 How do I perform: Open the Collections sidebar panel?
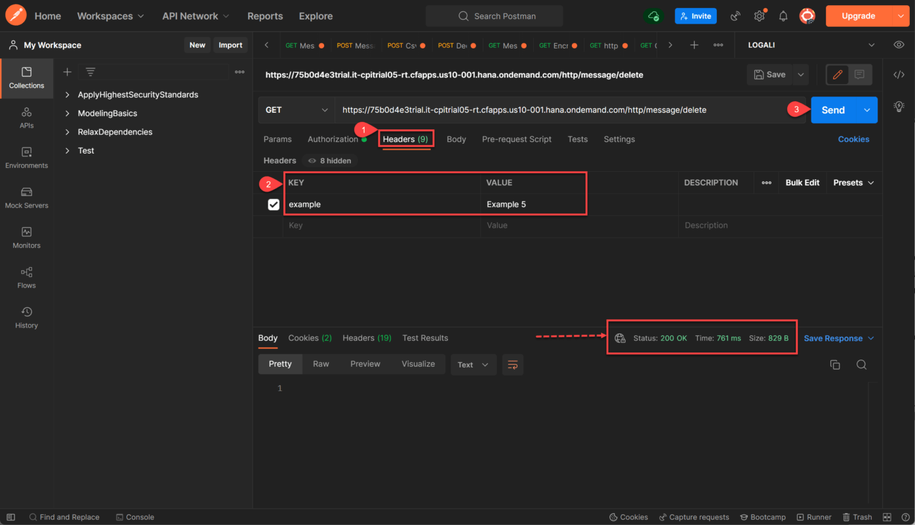tap(26, 78)
